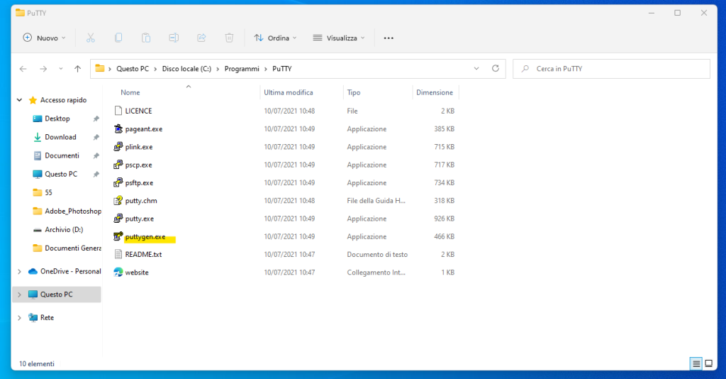726x379 pixels.
Task: Open the three-dots more options menu
Action: 389,38
